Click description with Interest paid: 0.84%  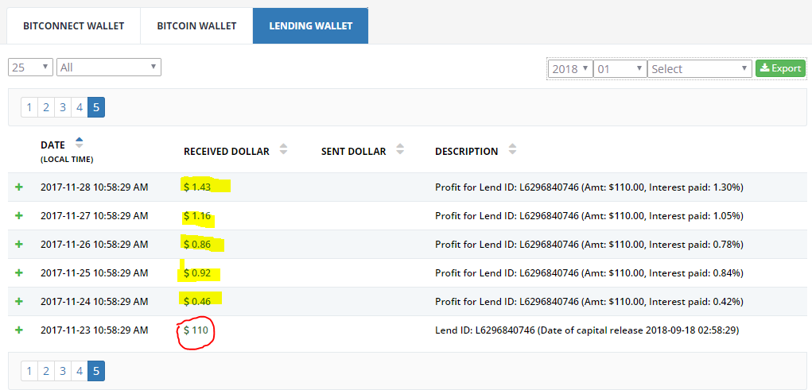tap(589, 272)
